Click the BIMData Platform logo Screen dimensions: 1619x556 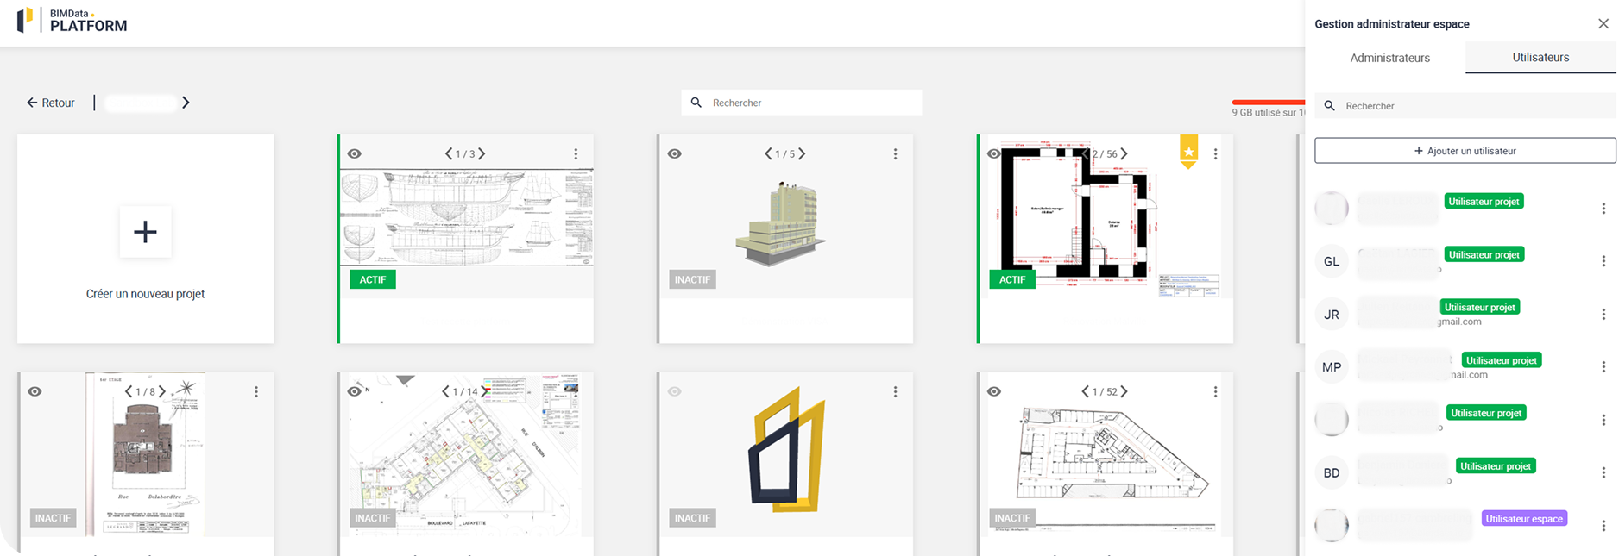[72, 20]
